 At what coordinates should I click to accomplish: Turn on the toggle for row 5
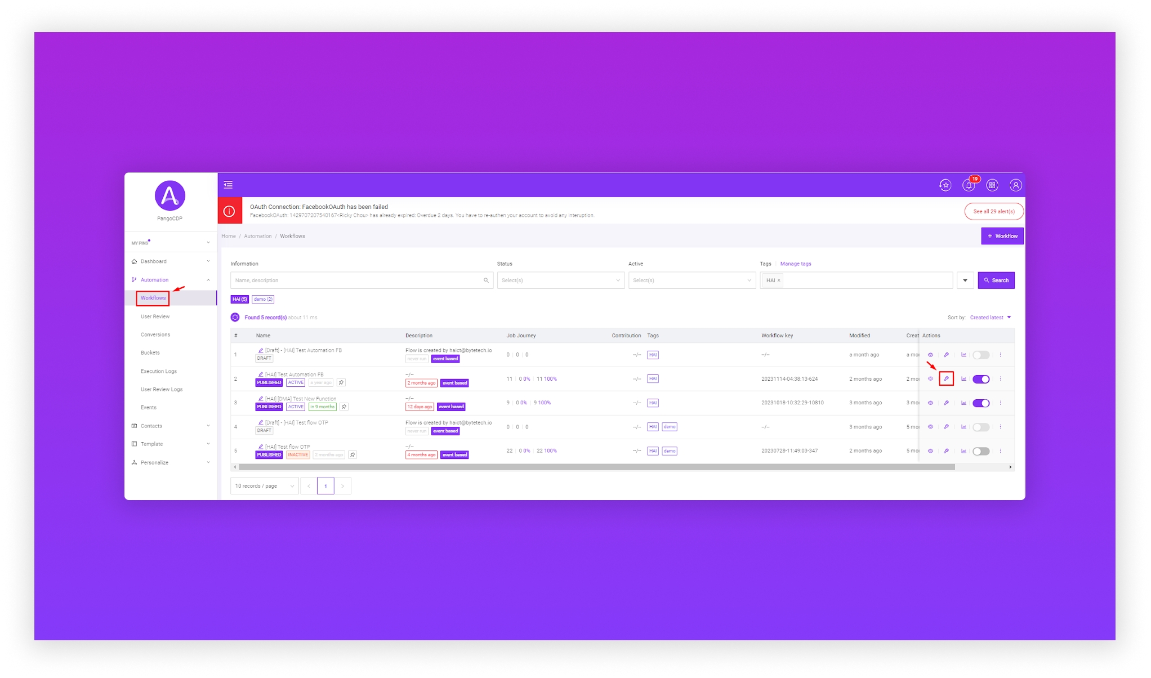point(980,451)
